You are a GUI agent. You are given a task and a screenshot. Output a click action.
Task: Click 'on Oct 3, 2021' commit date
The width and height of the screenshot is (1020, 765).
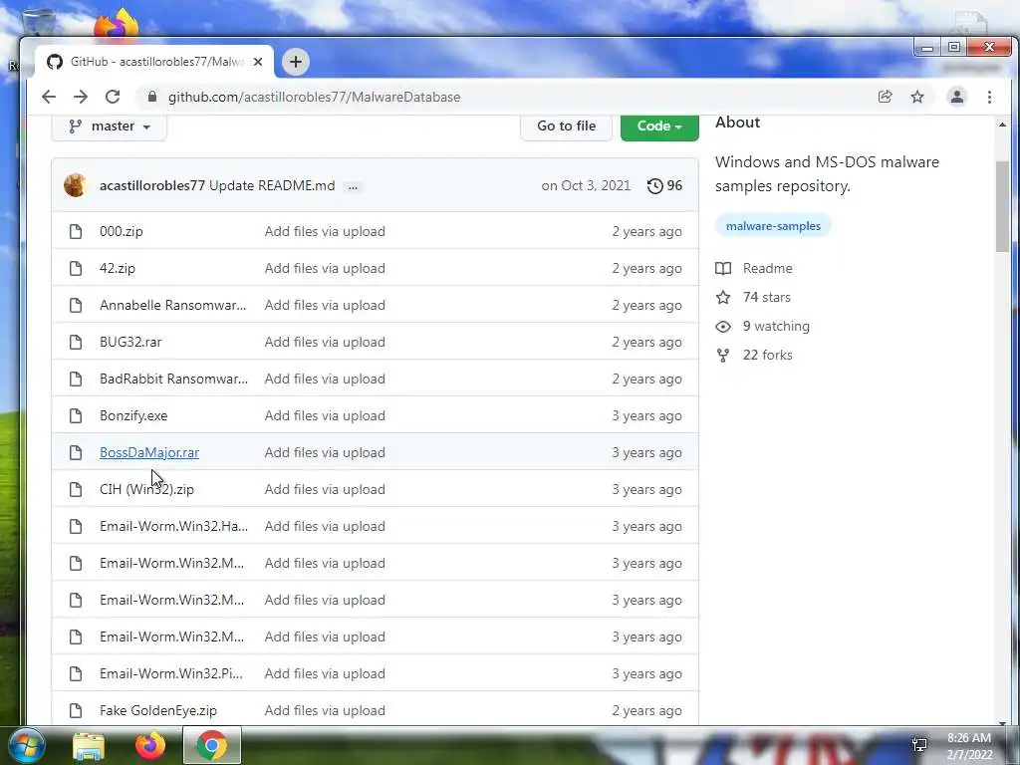click(x=586, y=185)
